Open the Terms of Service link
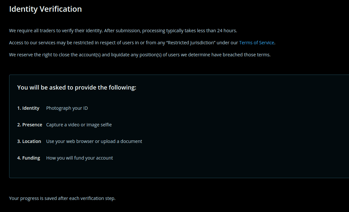Viewport: 349px width, 212px height. point(257,43)
